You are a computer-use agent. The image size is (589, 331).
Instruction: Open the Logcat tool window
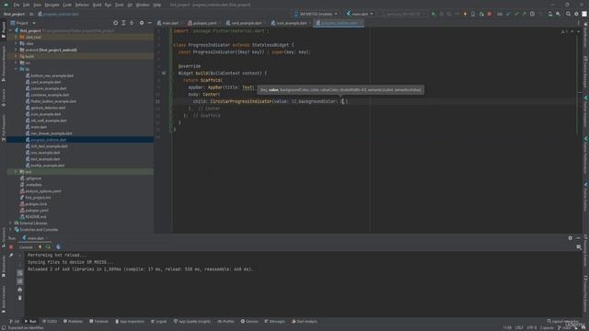coord(159,321)
